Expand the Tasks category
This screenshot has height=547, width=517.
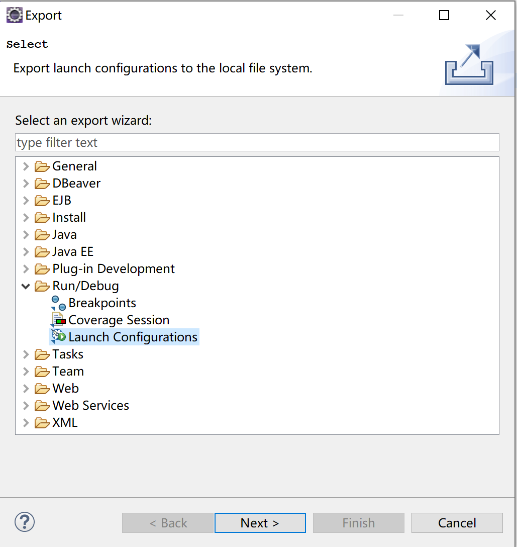tap(26, 354)
